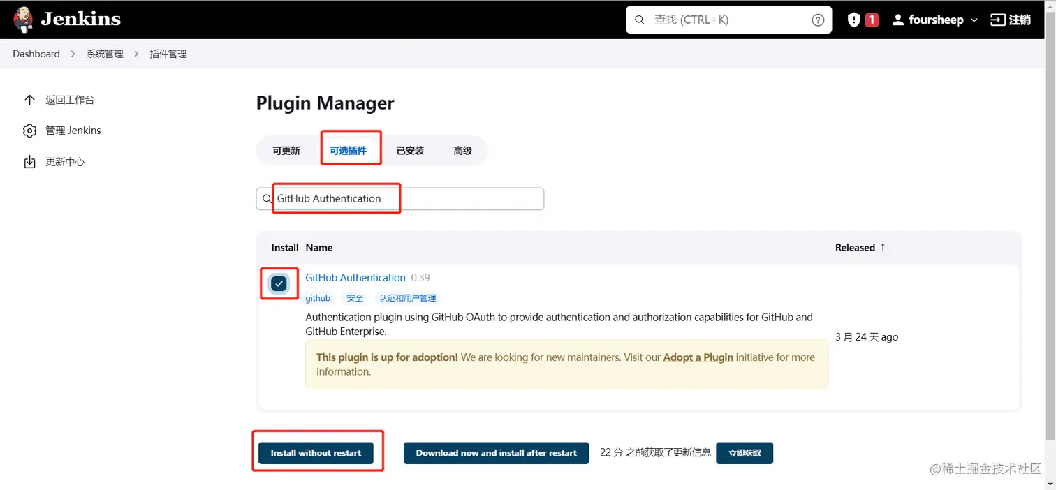Click Download now and install after restart
This screenshot has width=1056, height=490.
click(x=497, y=453)
